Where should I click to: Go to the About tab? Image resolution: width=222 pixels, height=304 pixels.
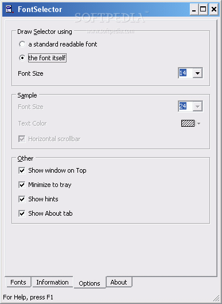point(119,282)
